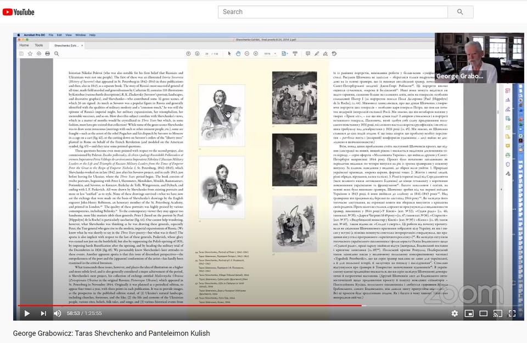Click the green page icon in right tool pane
This screenshot has height=343, width=527.
[507, 128]
